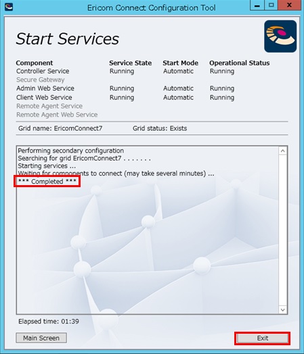Close the Configuration Tool window
The height and width of the screenshot is (354, 304).
tap(289, 5)
